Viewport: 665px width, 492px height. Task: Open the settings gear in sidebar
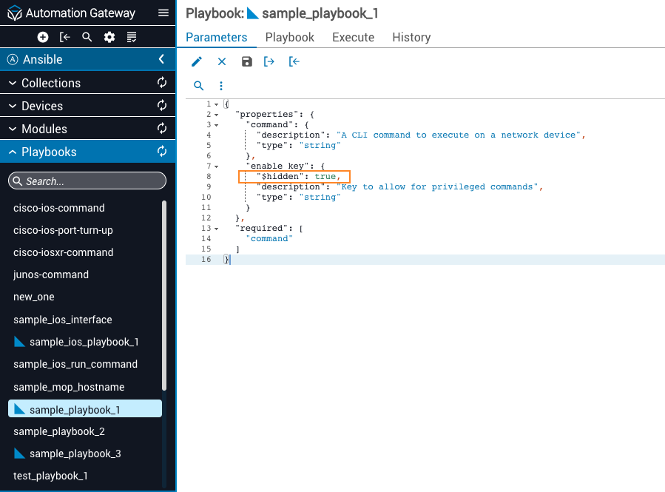[x=109, y=37]
